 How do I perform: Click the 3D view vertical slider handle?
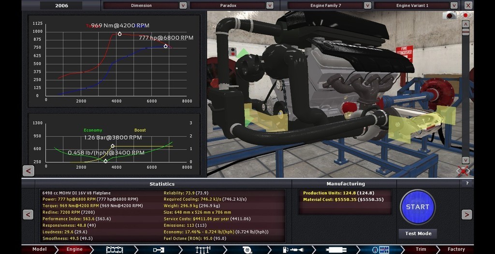click(x=466, y=32)
